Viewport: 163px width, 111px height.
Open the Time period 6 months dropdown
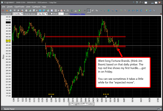(18, 14)
